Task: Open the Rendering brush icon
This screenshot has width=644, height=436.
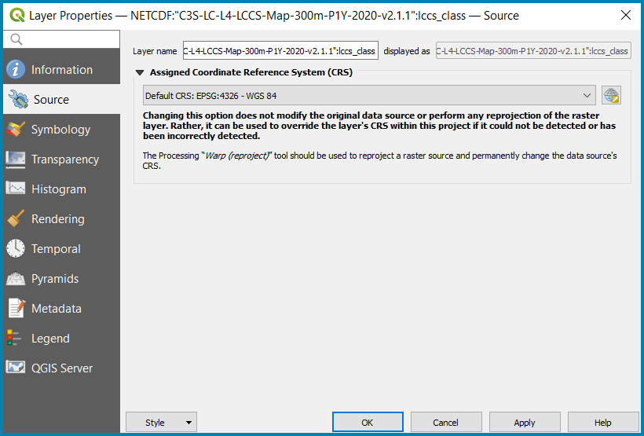Action: tap(16, 219)
